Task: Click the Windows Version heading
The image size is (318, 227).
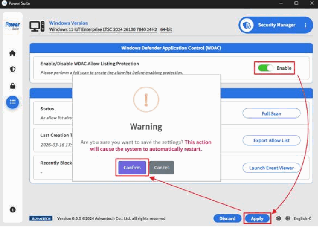Action: pos(69,23)
